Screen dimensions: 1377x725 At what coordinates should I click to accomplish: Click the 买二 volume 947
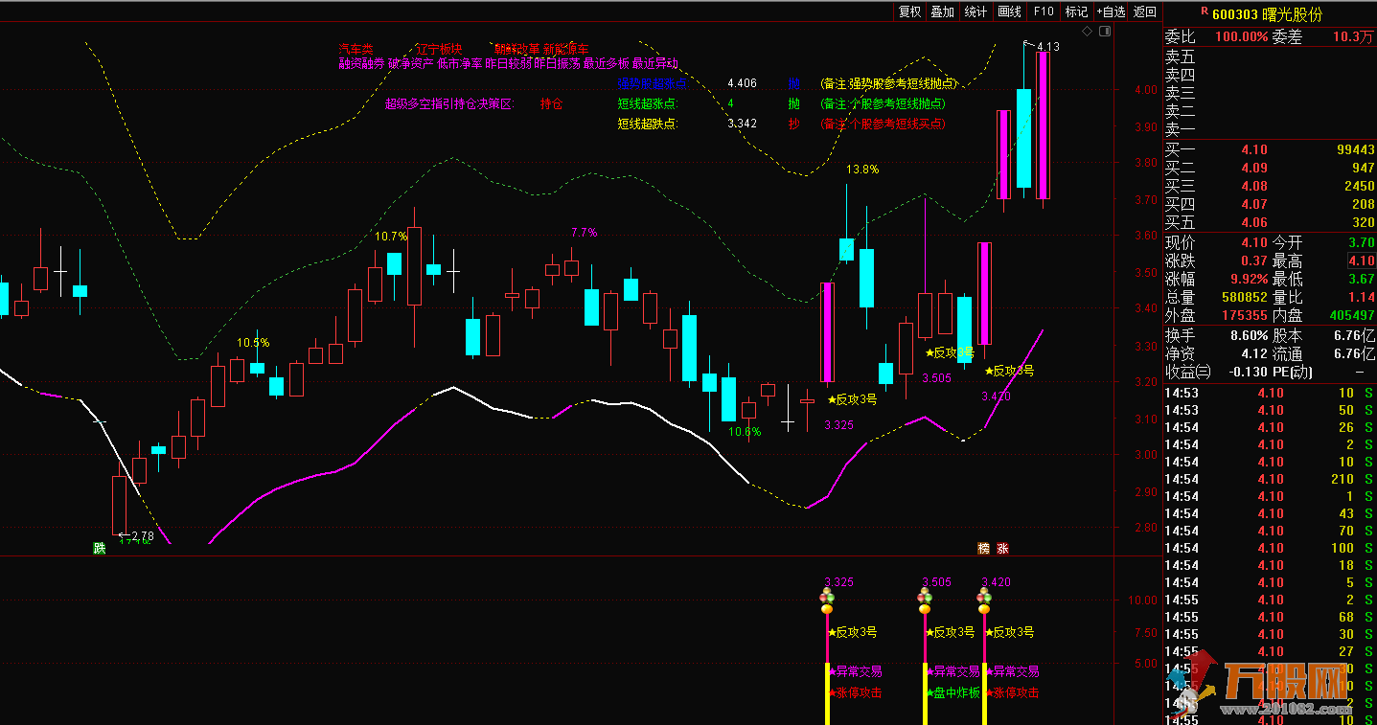(1363, 169)
